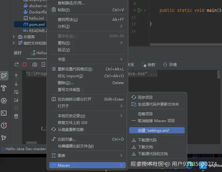The height and width of the screenshot is (172, 222).
Task: Expand folded code region on line 9
Action: pyautogui.click(x=145, y=10)
